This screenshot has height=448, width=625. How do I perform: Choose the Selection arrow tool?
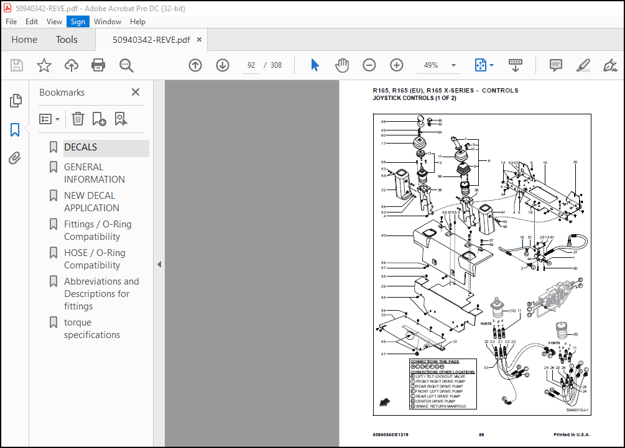(315, 65)
